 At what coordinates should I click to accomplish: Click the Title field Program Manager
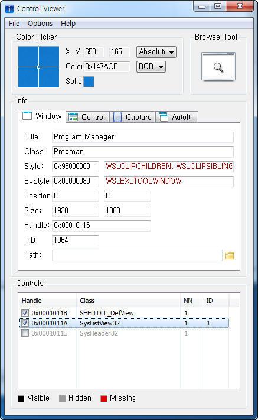(x=143, y=137)
